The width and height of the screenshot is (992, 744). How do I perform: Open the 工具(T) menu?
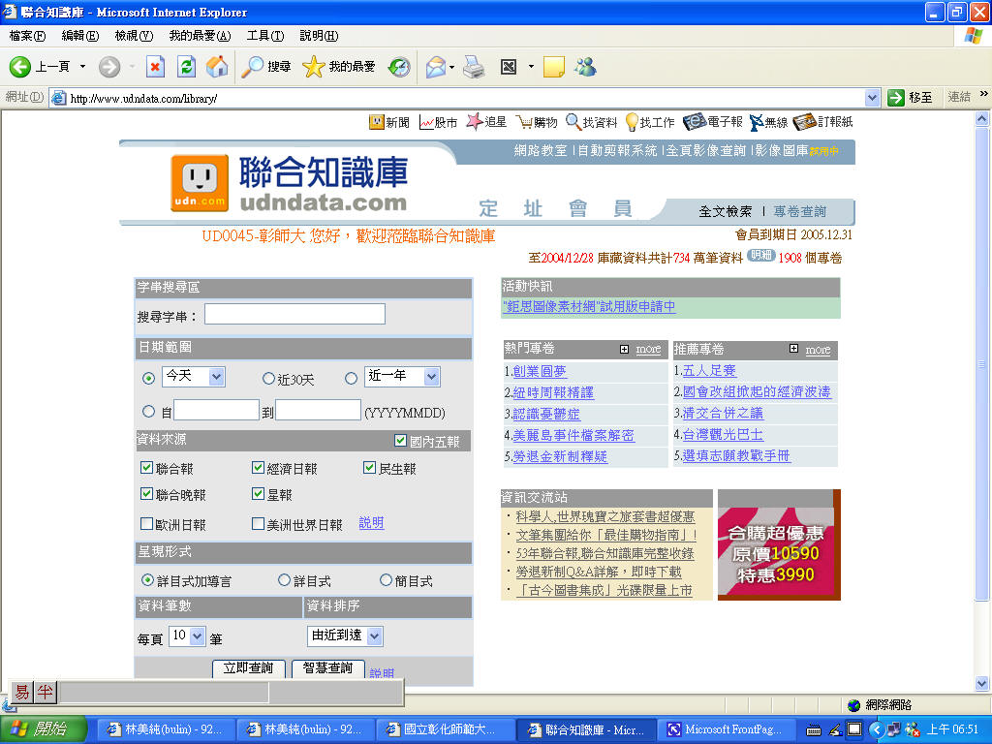pyautogui.click(x=265, y=36)
